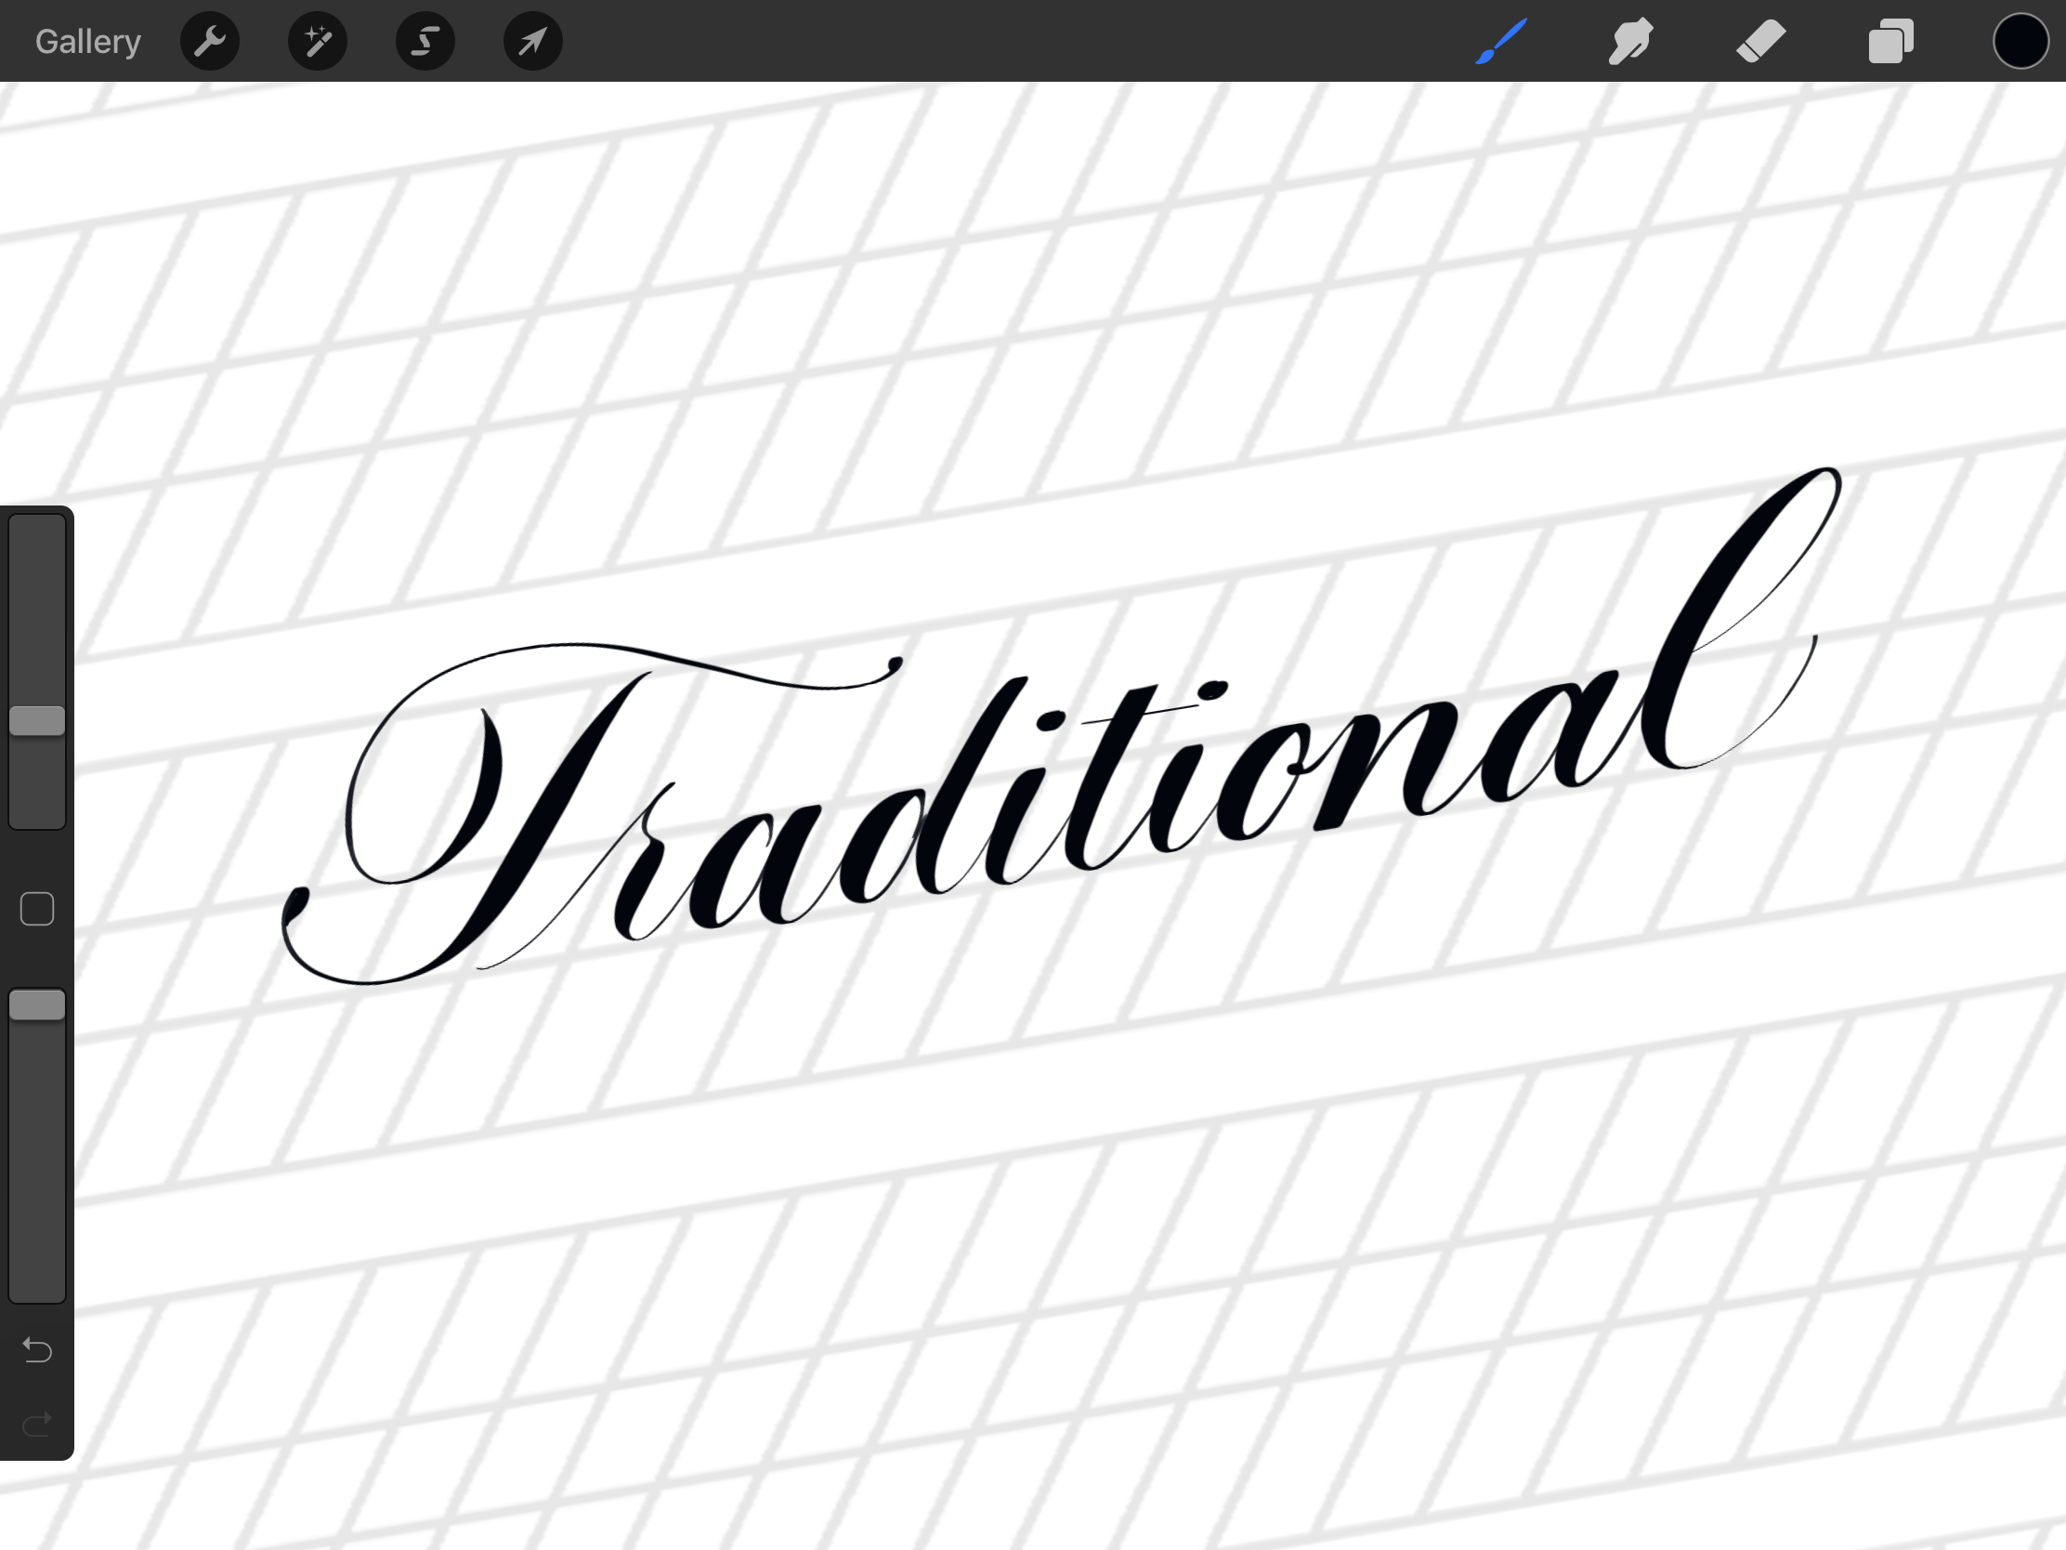Open the Layers panel
The width and height of the screenshot is (2066, 1550).
tap(1890, 41)
